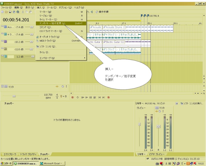The image size is (206, 166).
Task: Choose ソフト シンセ from the insert menu
Action: tap(61, 47)
